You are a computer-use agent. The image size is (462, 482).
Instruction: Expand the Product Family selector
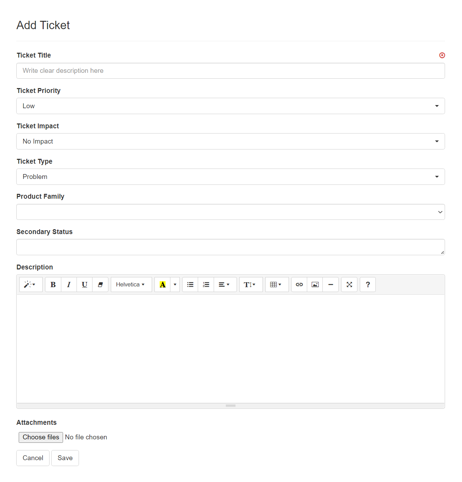pyautogui.click(x=439, y=212)
